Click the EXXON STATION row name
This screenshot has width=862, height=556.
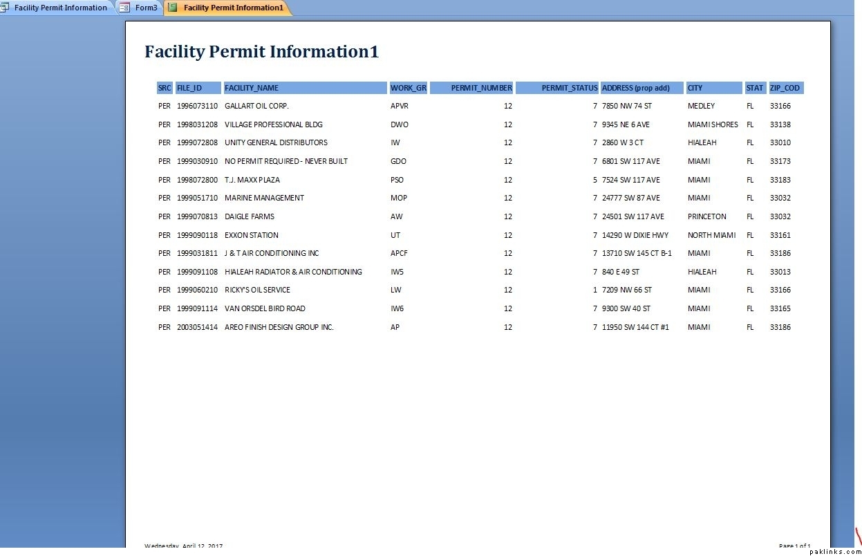[252, 235]
